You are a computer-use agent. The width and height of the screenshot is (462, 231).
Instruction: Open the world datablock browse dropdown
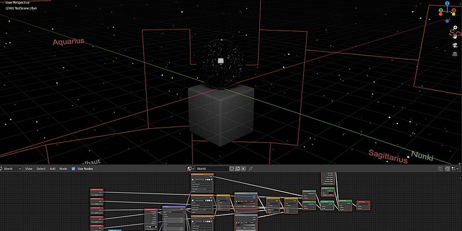191,169
